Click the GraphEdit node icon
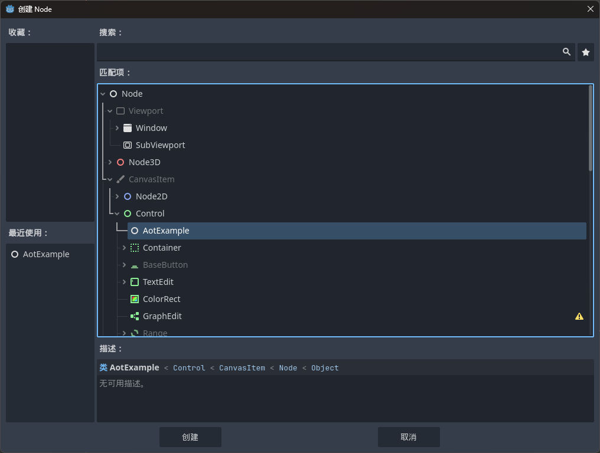 pos(135,316)
